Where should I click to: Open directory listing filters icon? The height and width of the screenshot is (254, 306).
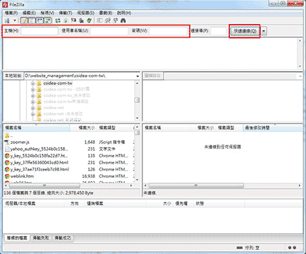[99, 21]
